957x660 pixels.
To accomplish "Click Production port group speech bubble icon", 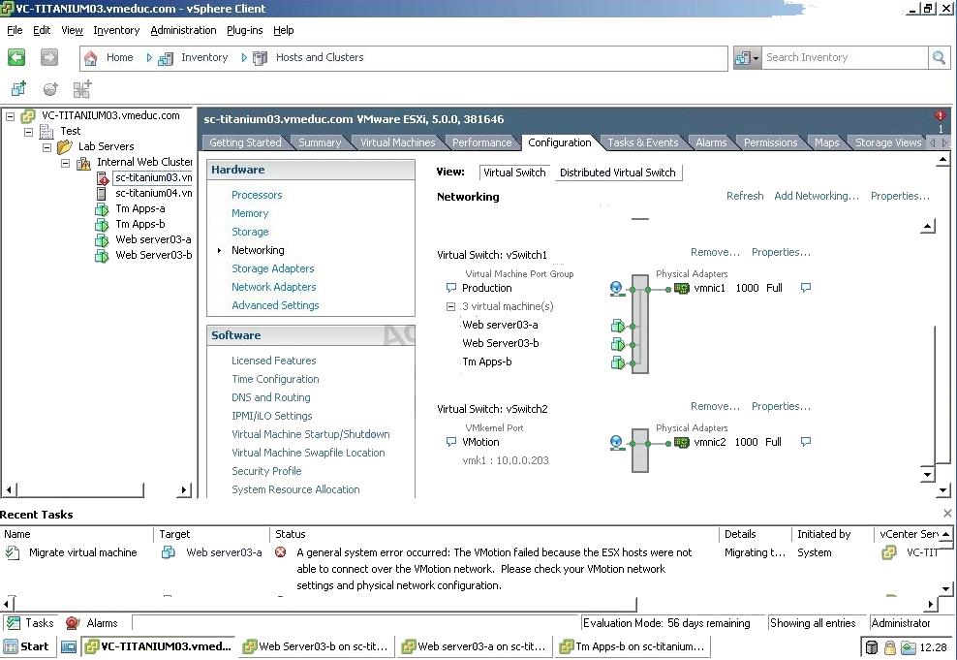I will pos(451,288).
